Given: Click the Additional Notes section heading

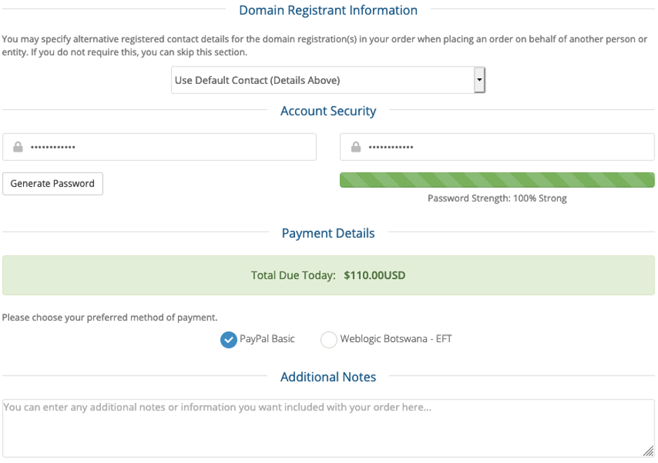Looking at the screenshot, I should click(x=328, y=377).
